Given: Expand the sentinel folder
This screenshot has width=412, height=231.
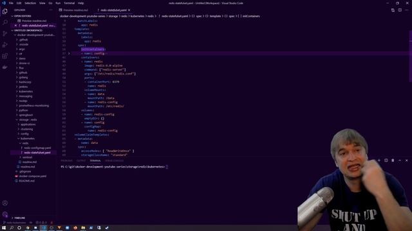Looking at the screenshot, I should pos(27,157).
